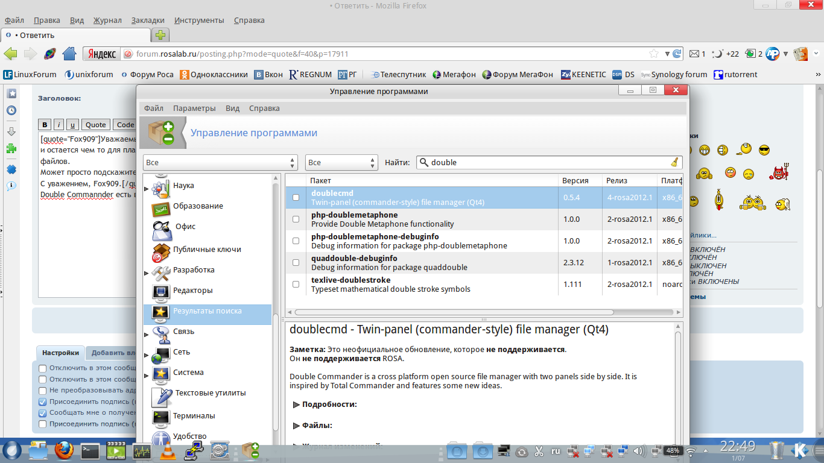Tick the quaddouble-debuginfo package checkbox
Image resolution: width=824 pixels, height=463 pixels.
pos(296,262)
